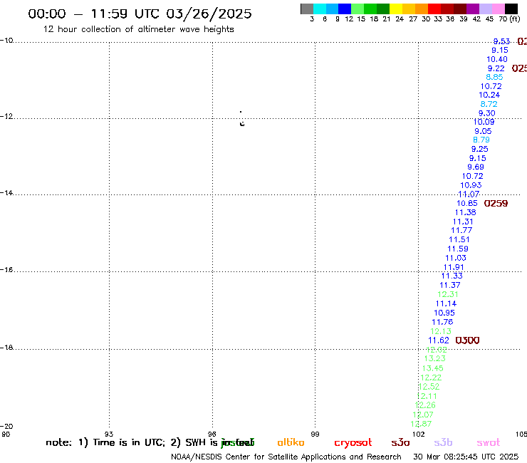Click the wave height value 11.14

(446, 303)
